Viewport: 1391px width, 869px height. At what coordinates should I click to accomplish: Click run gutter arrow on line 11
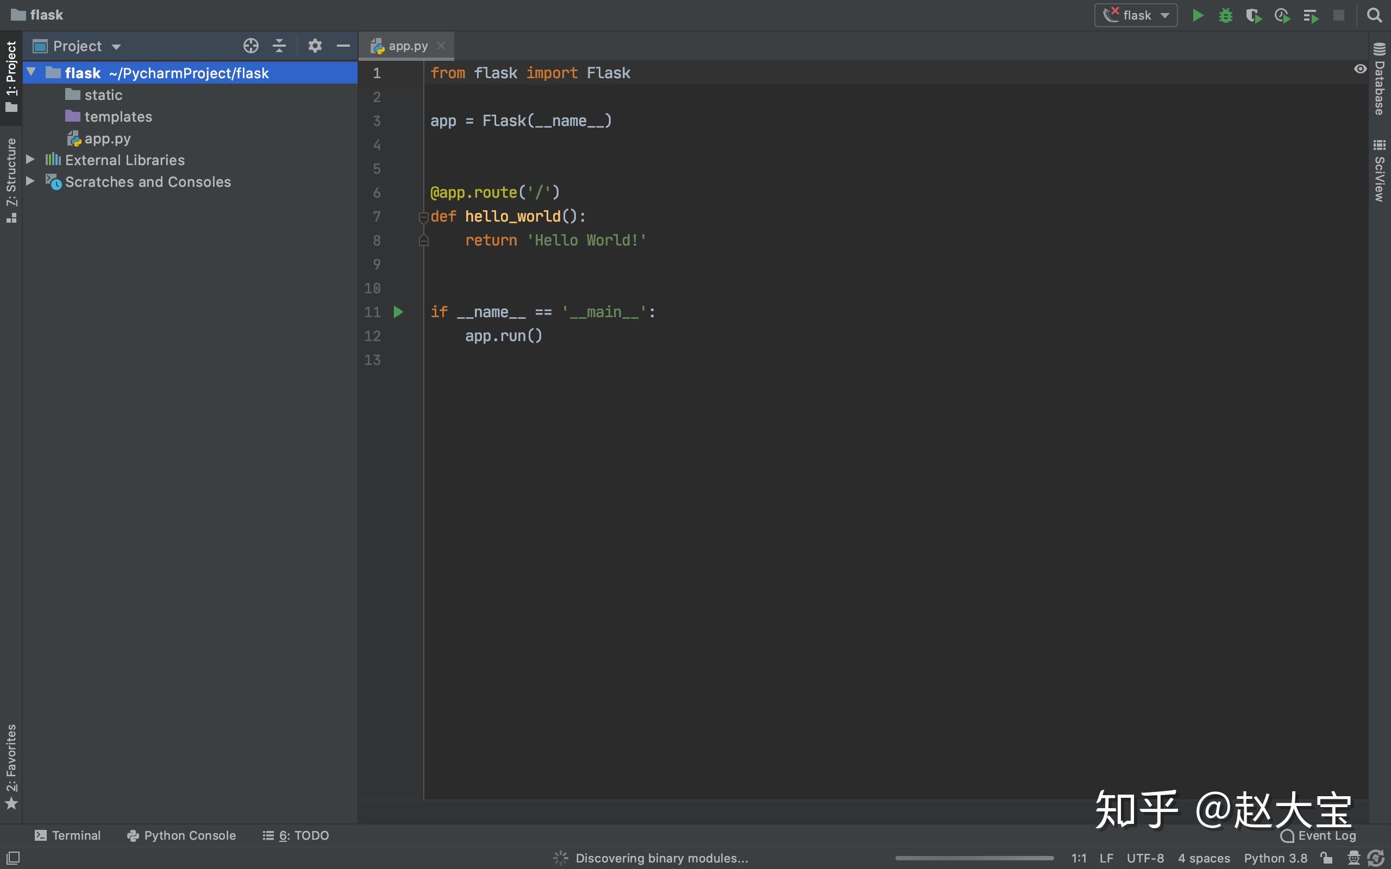[x=398, y=312]
